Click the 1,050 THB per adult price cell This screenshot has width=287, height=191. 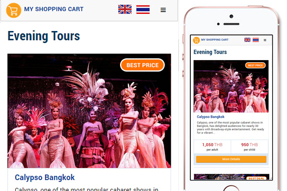tap(212, 147)
